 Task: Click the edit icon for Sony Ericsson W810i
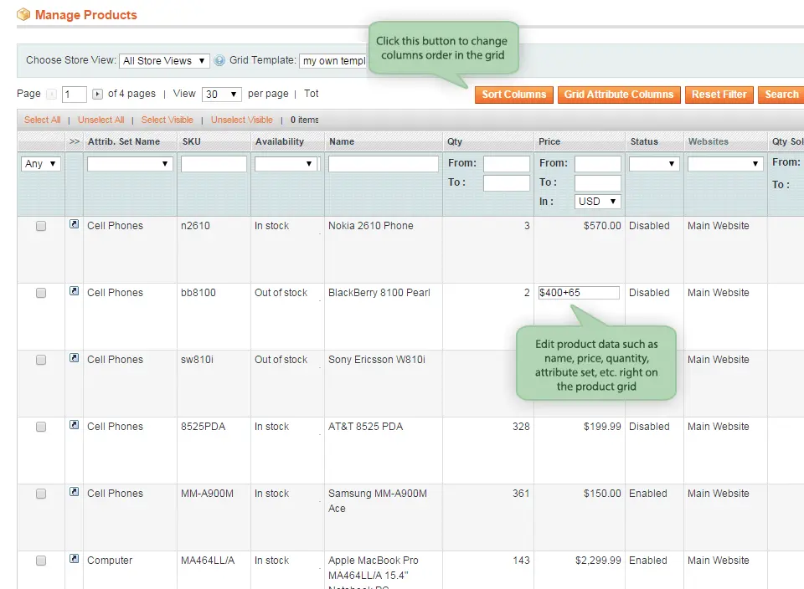(x=75, y=359)
